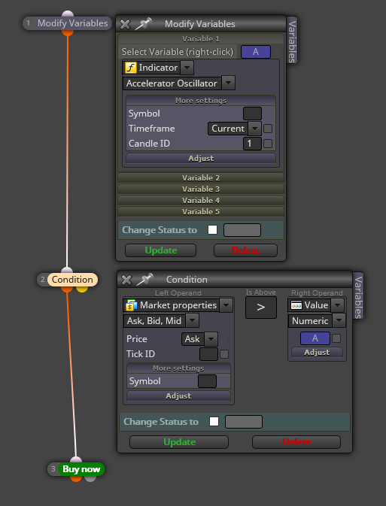Expand the Variable 2 section
This screenshot has height=506, width=386.
201,177
